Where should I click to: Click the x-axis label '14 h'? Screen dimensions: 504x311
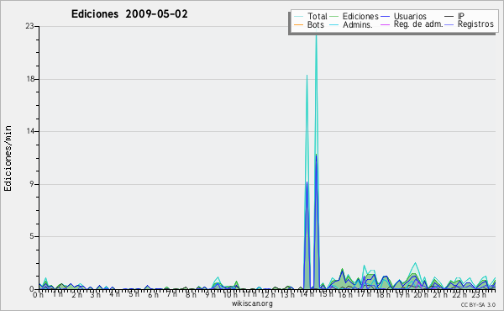click(x=307, y=294)
